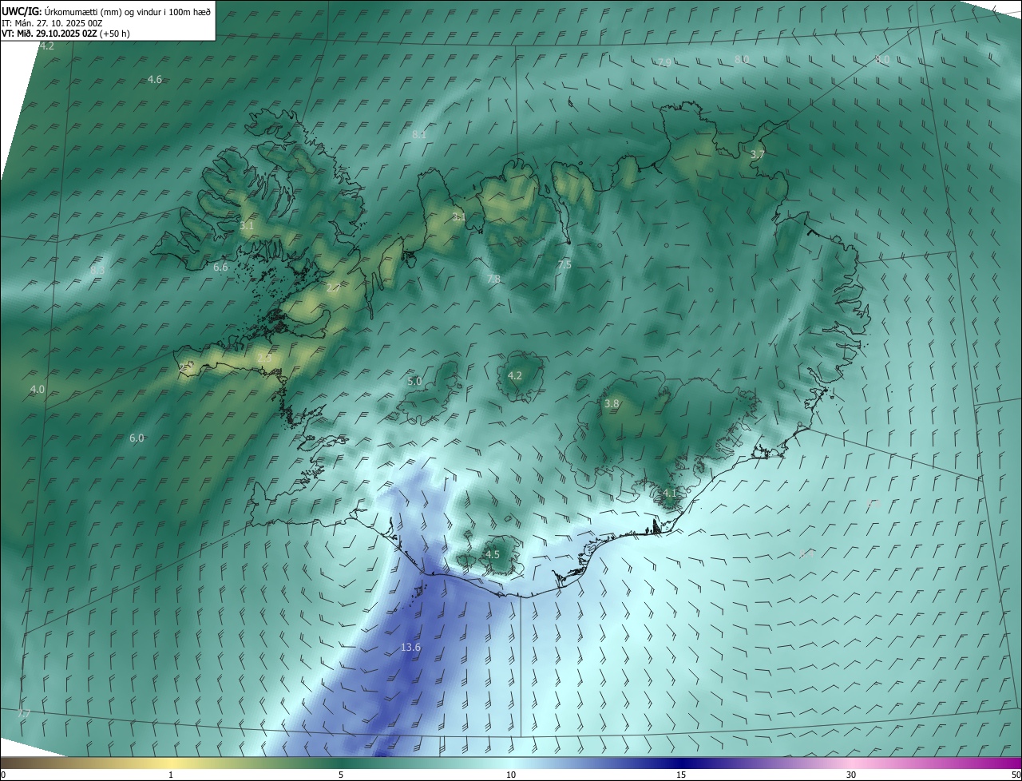Viewport: 1022px width, 781px height.
Task: Click the 2.7 value on the yellow ridge
Action: tap(333, 287)
